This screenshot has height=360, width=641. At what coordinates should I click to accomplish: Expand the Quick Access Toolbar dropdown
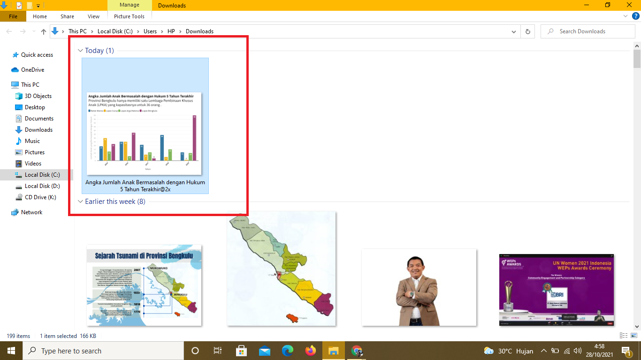tap(38, 6)
